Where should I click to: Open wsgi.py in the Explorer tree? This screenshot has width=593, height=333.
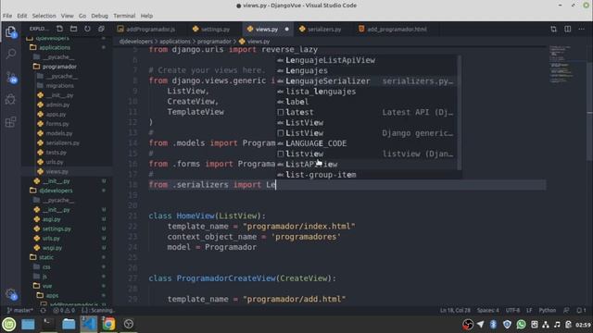[52, 248]
